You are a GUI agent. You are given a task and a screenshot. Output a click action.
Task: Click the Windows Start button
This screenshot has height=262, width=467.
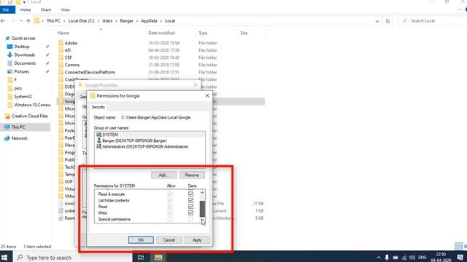[x=4, y=257]
